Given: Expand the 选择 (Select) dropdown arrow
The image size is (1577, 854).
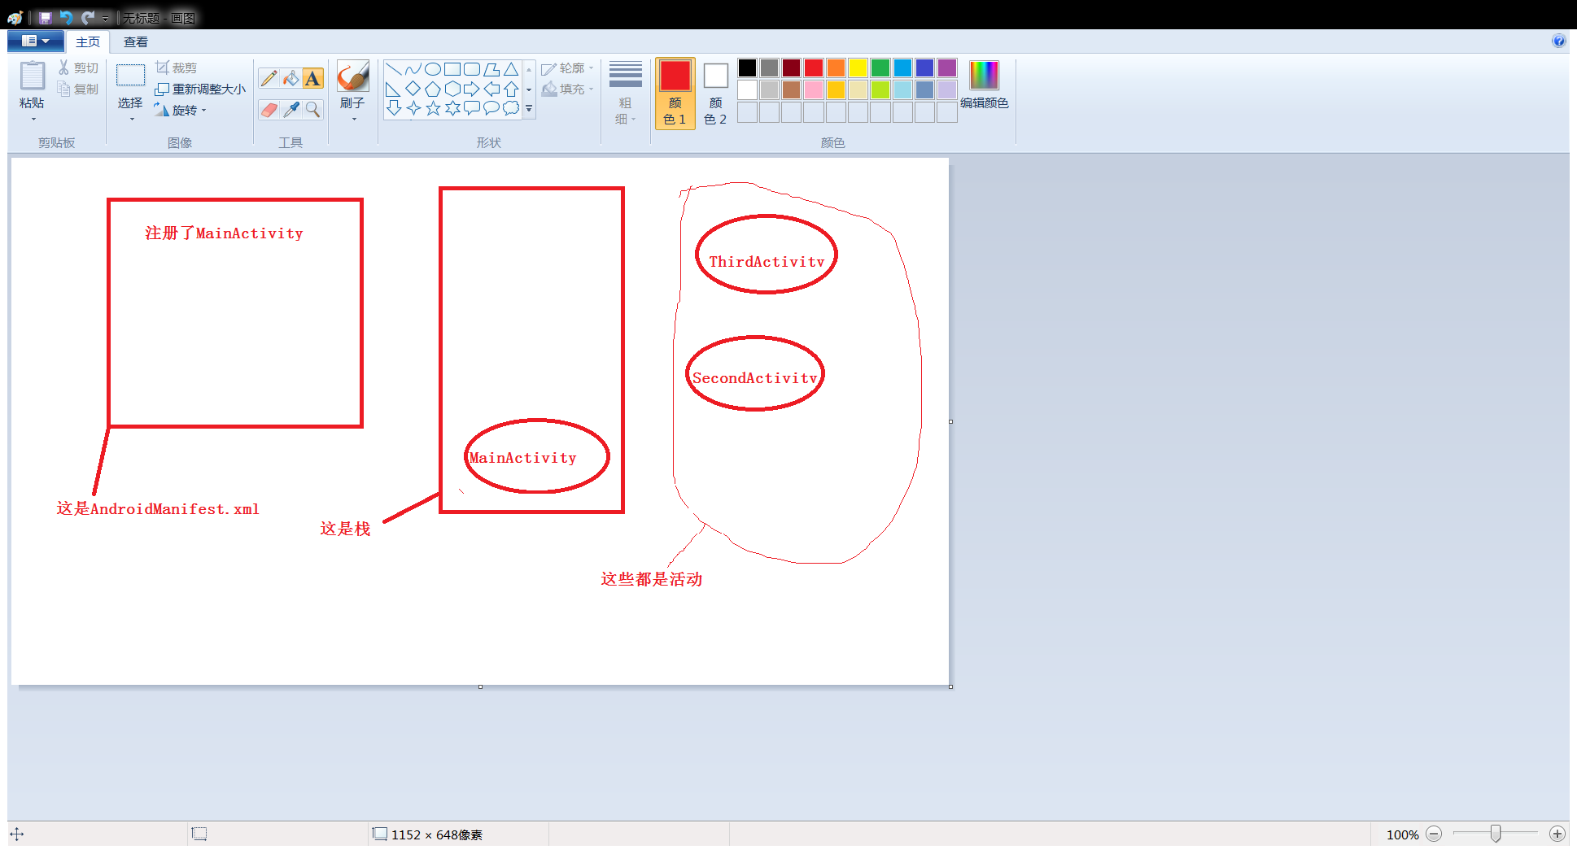Looking at the screenshot, I should (x=132, y=120).
